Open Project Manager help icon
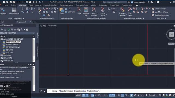175x98 pixels. pyautogui.click(x=27, y=30)
